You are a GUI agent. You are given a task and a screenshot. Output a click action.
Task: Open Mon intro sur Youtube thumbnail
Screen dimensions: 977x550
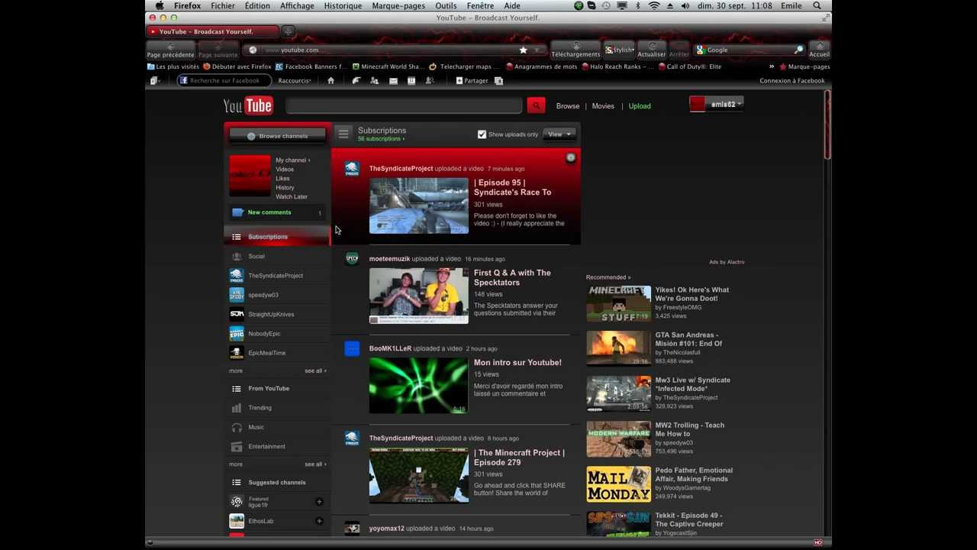click(x=418, y=386)
